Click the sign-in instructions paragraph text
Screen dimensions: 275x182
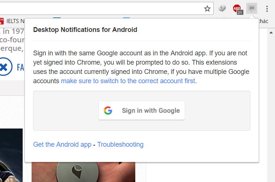[141, 62]
